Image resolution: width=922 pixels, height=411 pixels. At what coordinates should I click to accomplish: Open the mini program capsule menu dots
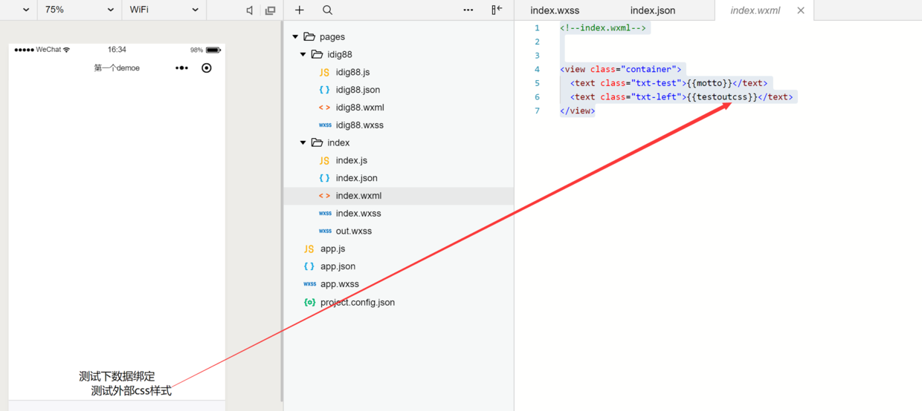click(181, 68)
